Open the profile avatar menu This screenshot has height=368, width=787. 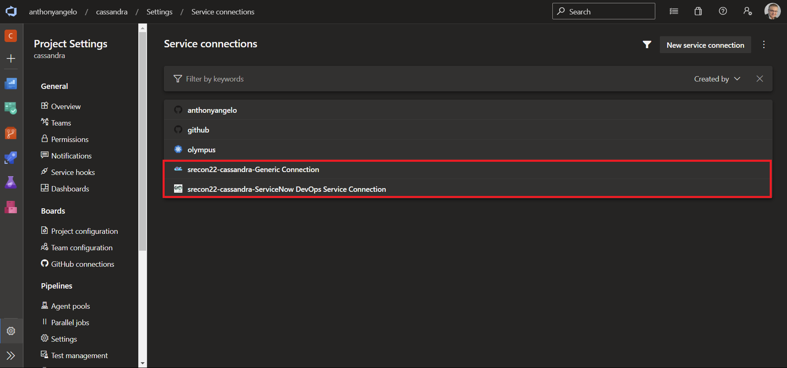point(772,11)
